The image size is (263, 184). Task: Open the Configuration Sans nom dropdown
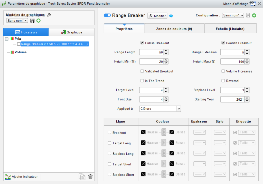[x=233, y=15]
